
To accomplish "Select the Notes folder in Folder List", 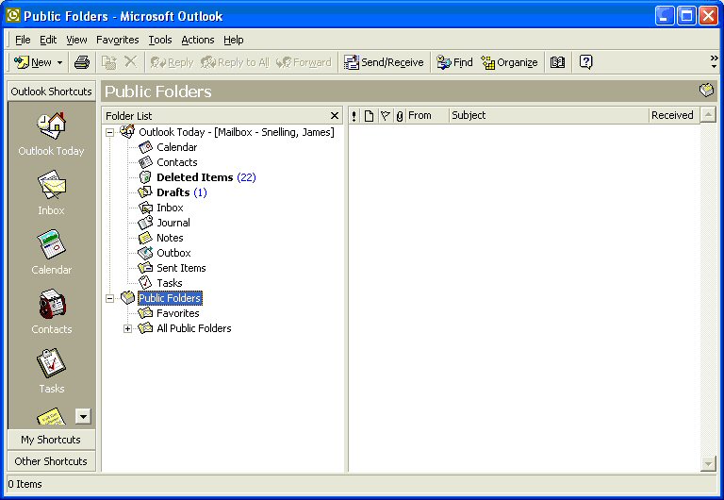I will tap(170, 238).
